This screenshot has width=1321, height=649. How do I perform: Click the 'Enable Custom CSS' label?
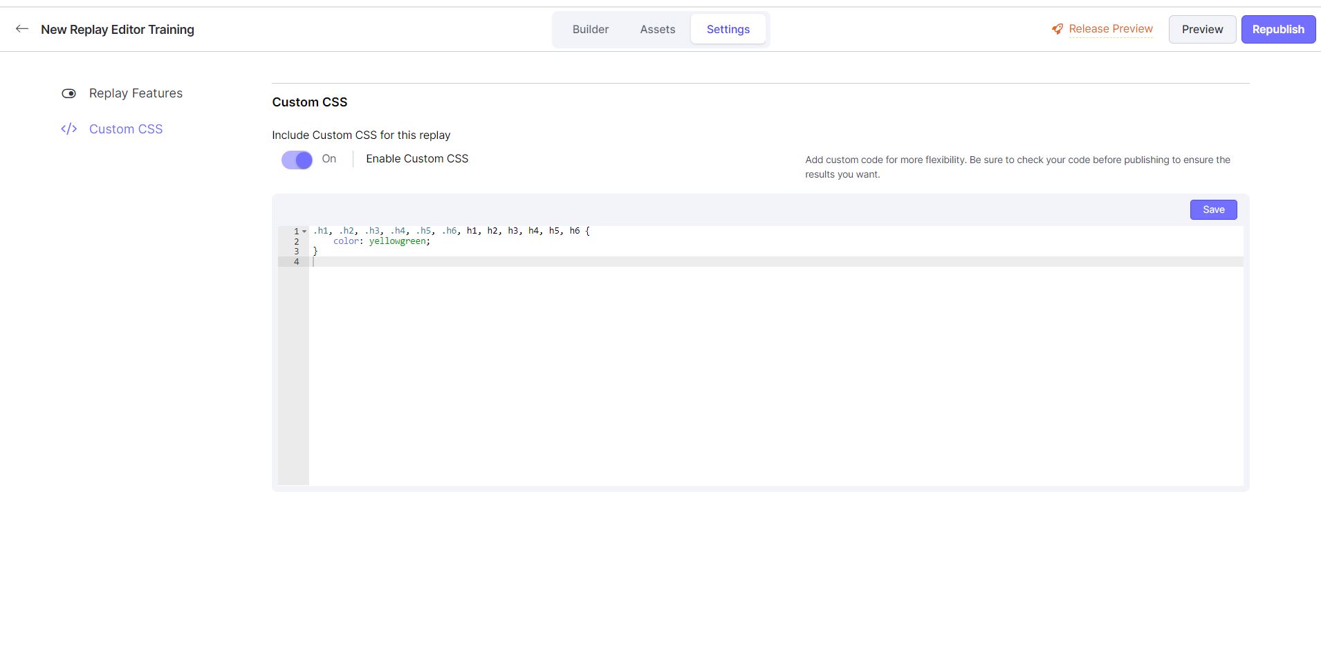pyautogui.click(x=417, y=159)
